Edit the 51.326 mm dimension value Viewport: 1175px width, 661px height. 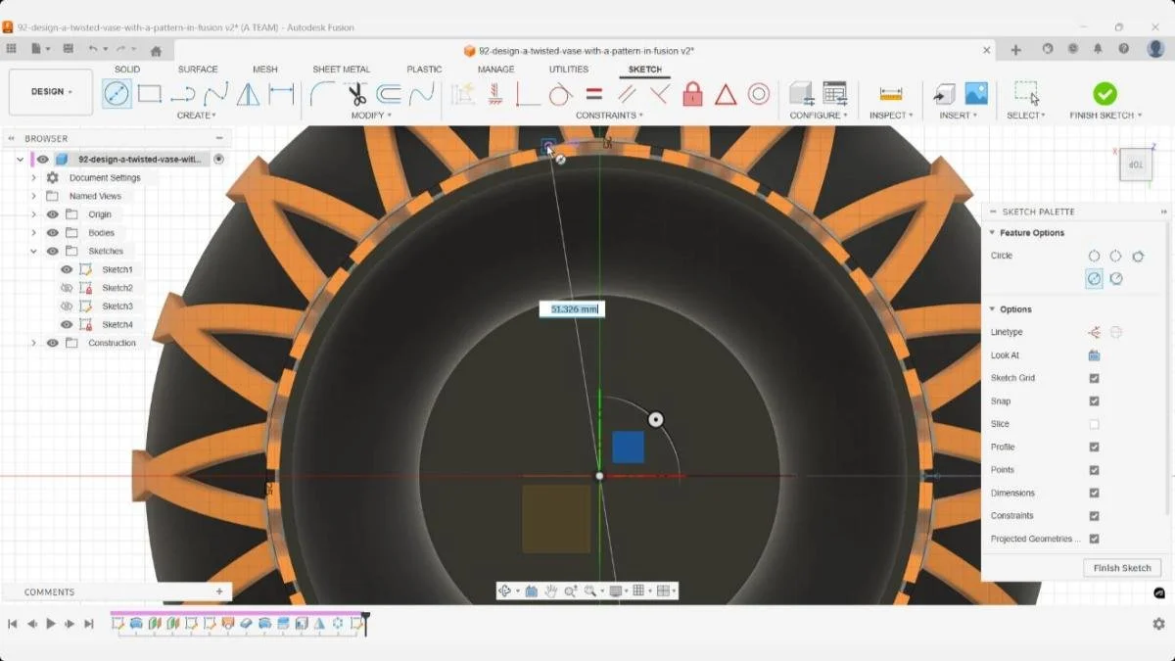point(573,308)
